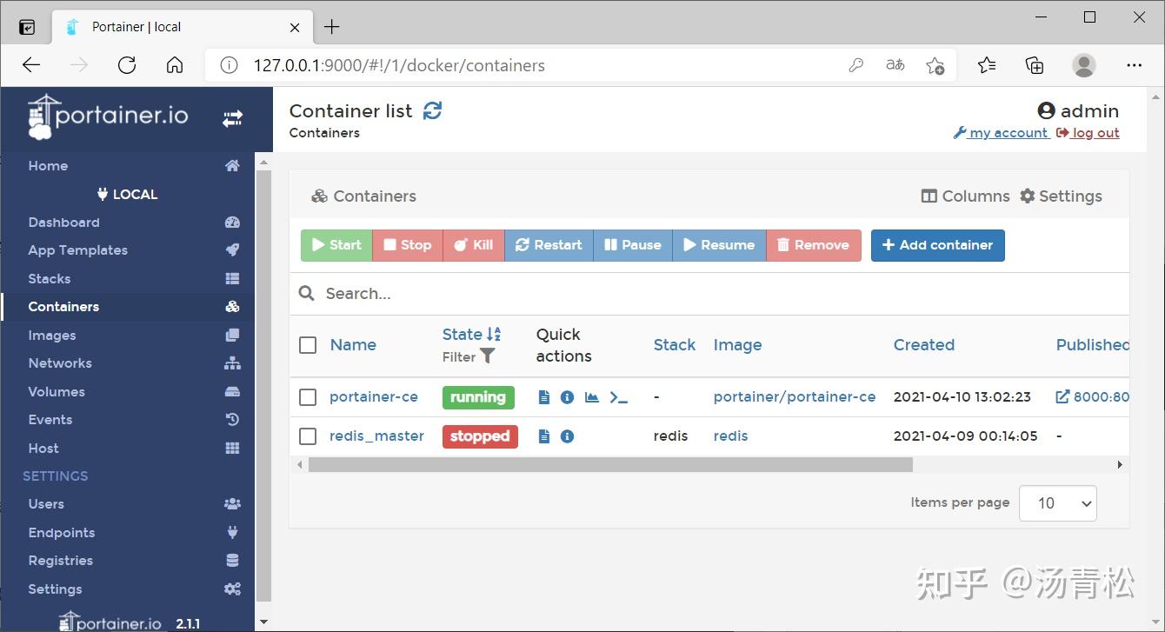Switch to the Networks section
Viewport: 1165px width, 632px height.
pyautogui.click(x=59, y=363)
